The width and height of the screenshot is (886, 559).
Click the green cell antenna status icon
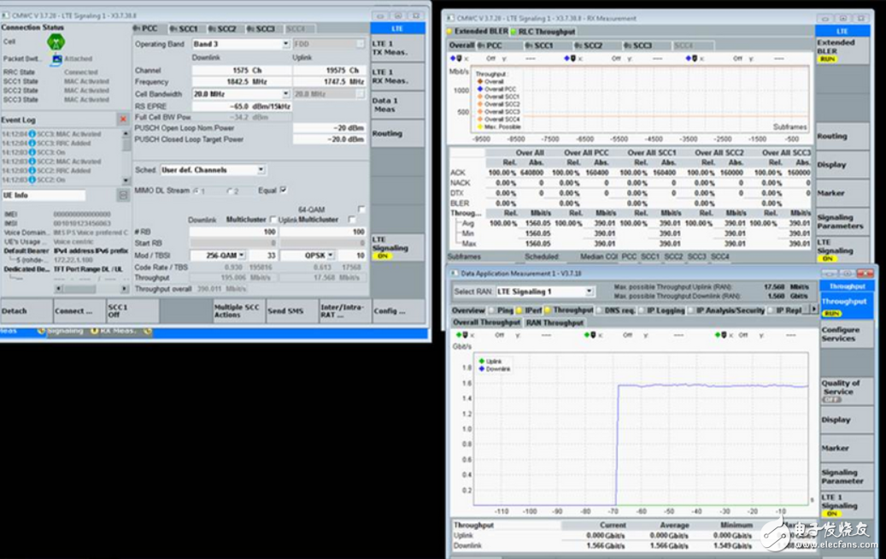coord(56,42)
